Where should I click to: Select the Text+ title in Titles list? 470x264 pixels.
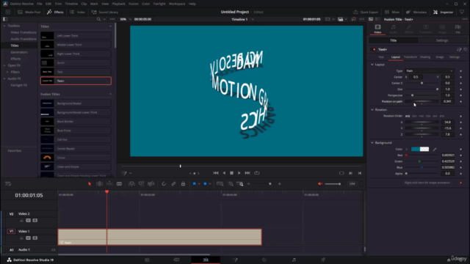[76, 81]
